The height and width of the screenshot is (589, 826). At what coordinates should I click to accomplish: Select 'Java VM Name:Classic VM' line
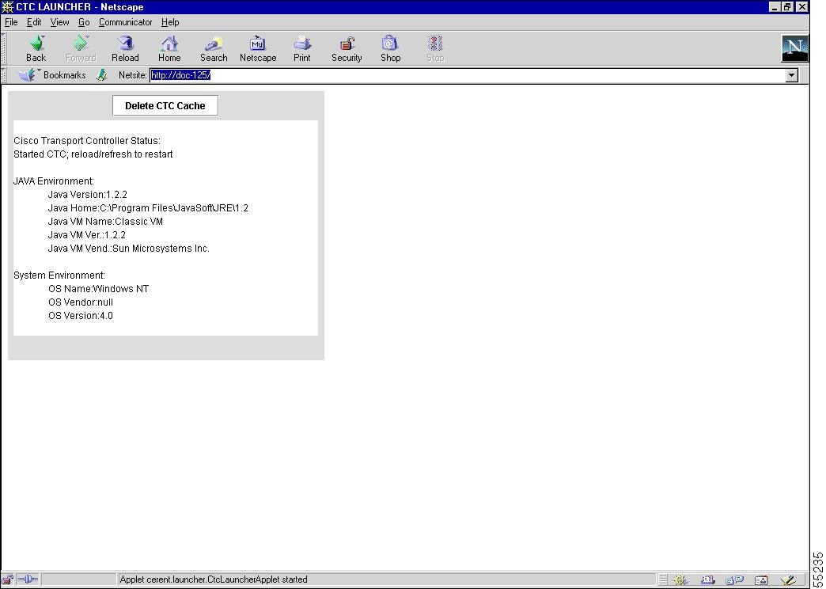(105, 222)
